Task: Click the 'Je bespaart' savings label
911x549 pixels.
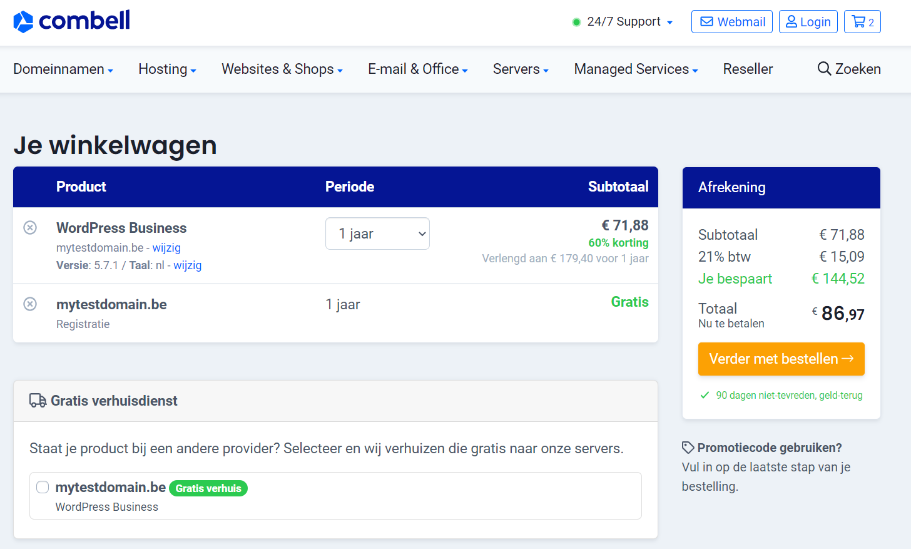Action: tap(735, 279)
